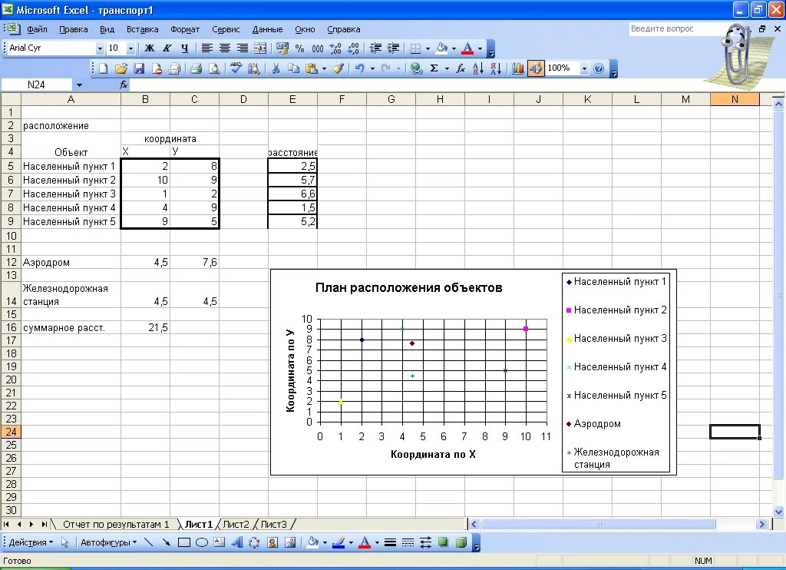Open the Действия drawing menu
This screenshot has width=786, height=570.
coord(31,542)
